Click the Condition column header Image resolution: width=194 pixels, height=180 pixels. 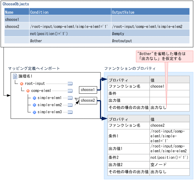(x=70, y=12)
